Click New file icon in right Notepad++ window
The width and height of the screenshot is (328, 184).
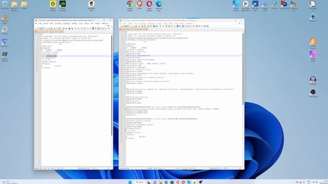click(121, 26)
